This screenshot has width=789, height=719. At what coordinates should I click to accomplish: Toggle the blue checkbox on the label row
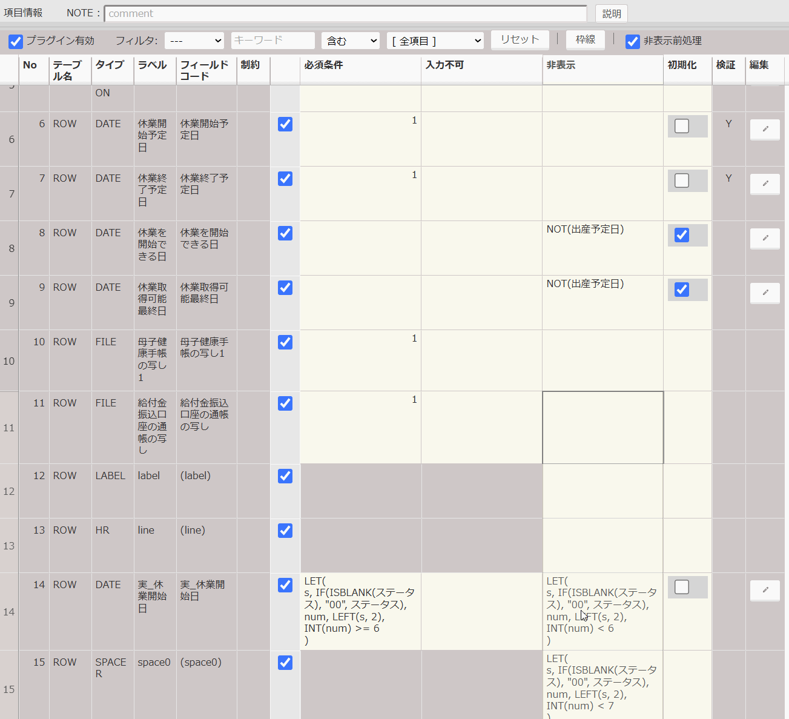point(285,476)
